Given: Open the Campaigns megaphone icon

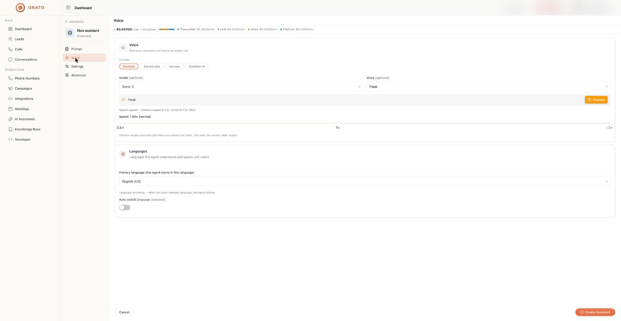Looking at the screenshot, I should [10, 88].
